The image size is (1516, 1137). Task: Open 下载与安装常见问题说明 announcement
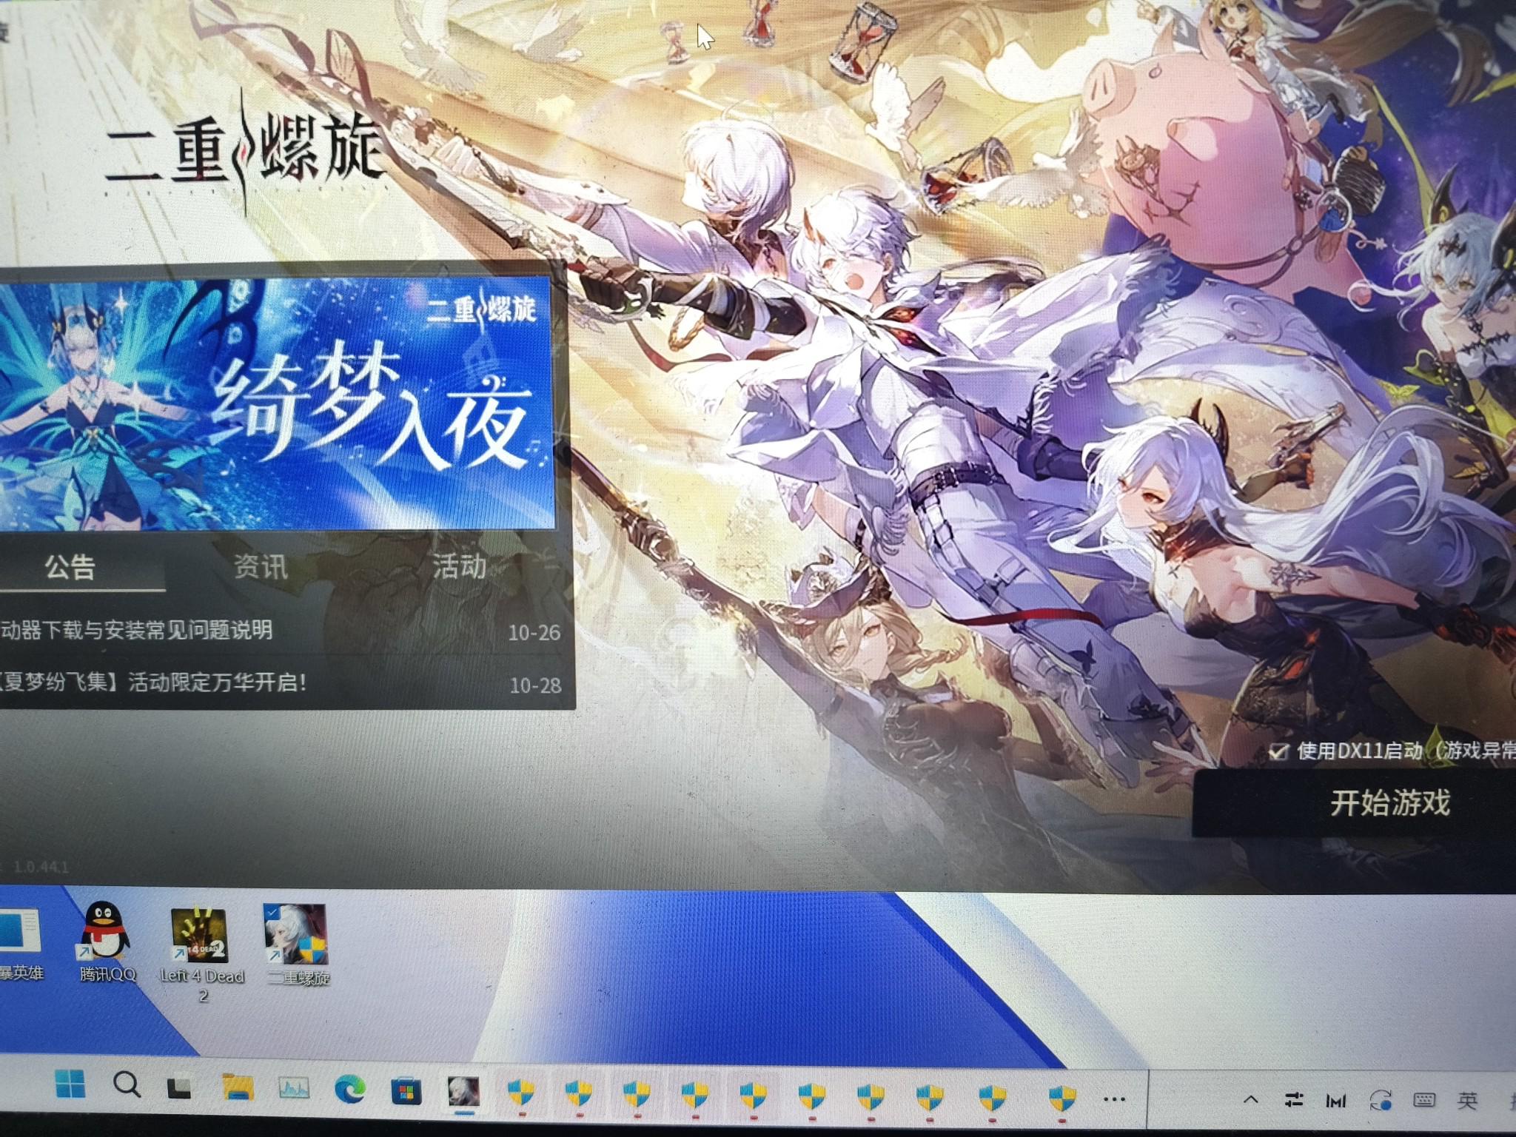(x=137, y=631)
